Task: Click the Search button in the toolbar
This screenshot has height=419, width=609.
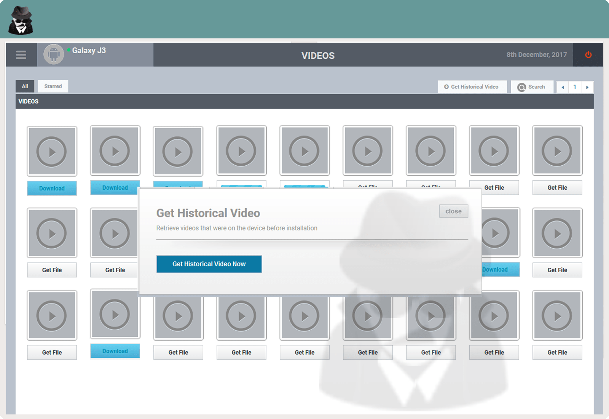Action: click(532, 87)
